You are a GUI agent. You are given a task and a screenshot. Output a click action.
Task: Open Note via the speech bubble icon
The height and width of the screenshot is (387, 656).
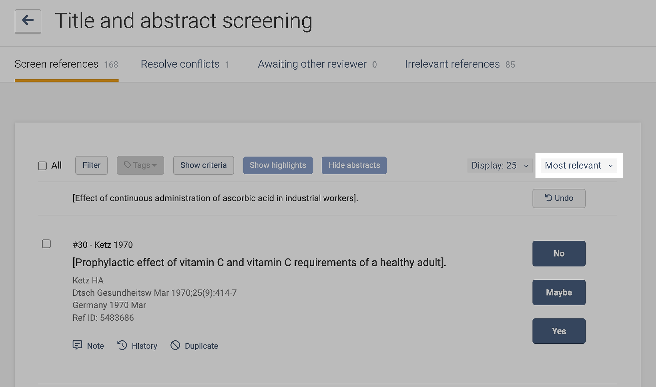point(77,345)
